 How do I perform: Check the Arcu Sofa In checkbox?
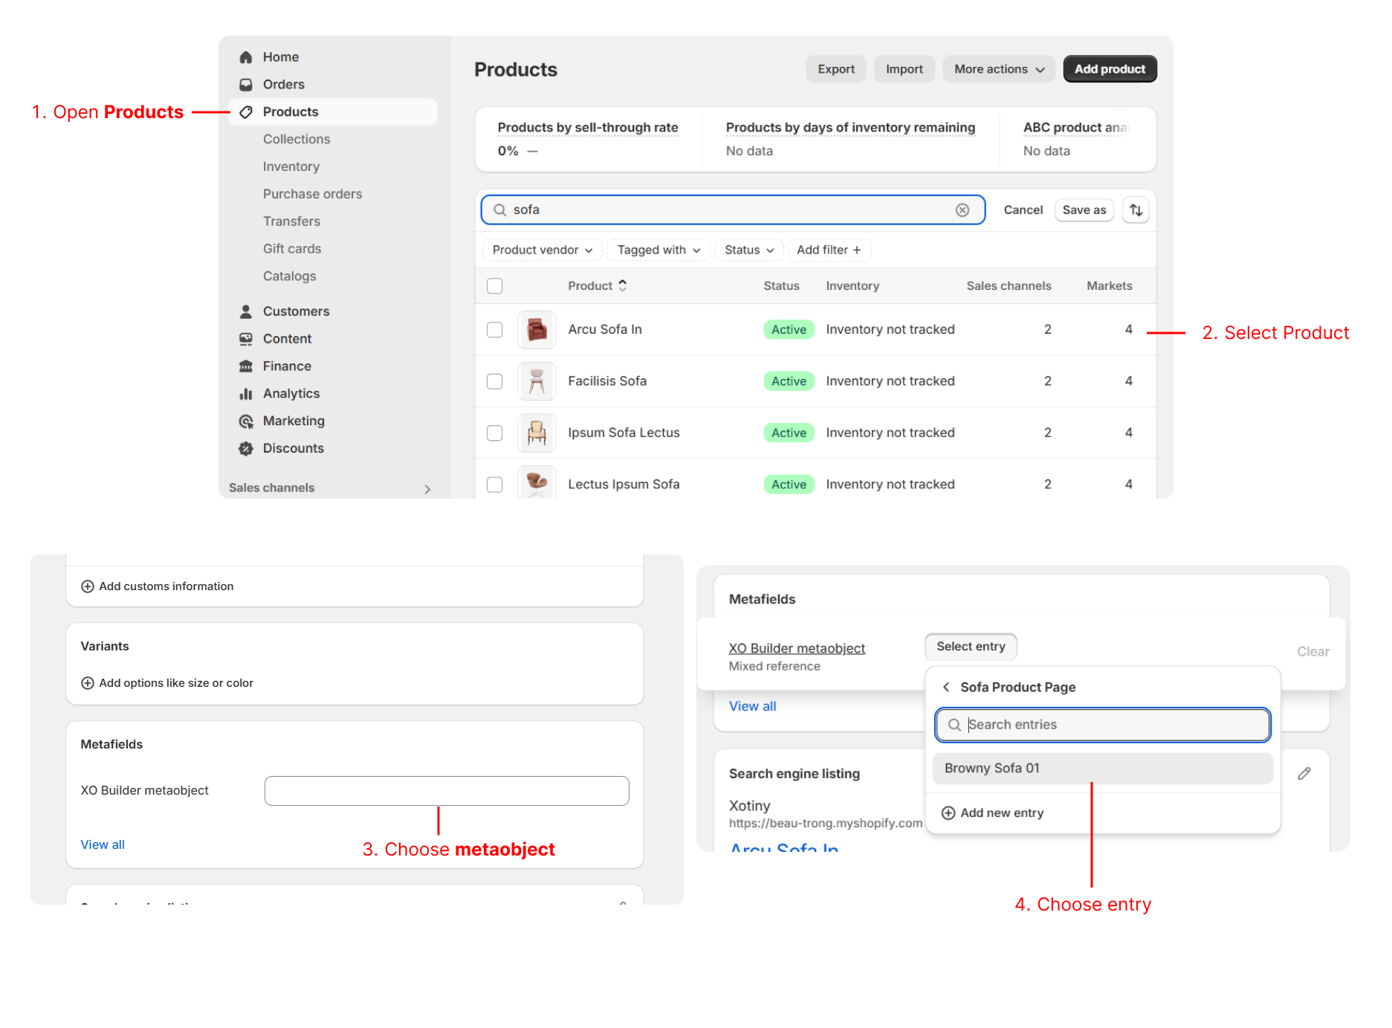tap(495, 330)
